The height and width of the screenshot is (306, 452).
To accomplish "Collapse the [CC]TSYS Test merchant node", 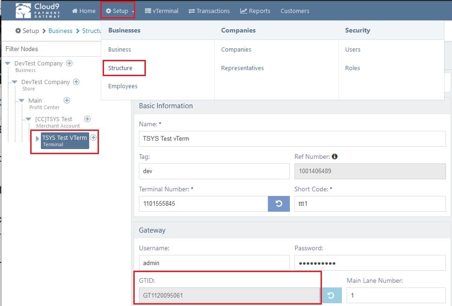I will click(28, 119).
